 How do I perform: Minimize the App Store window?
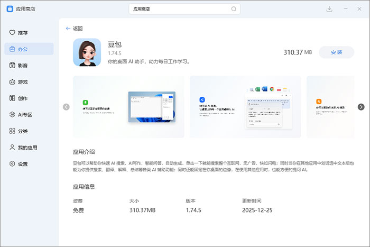[346, 9]
